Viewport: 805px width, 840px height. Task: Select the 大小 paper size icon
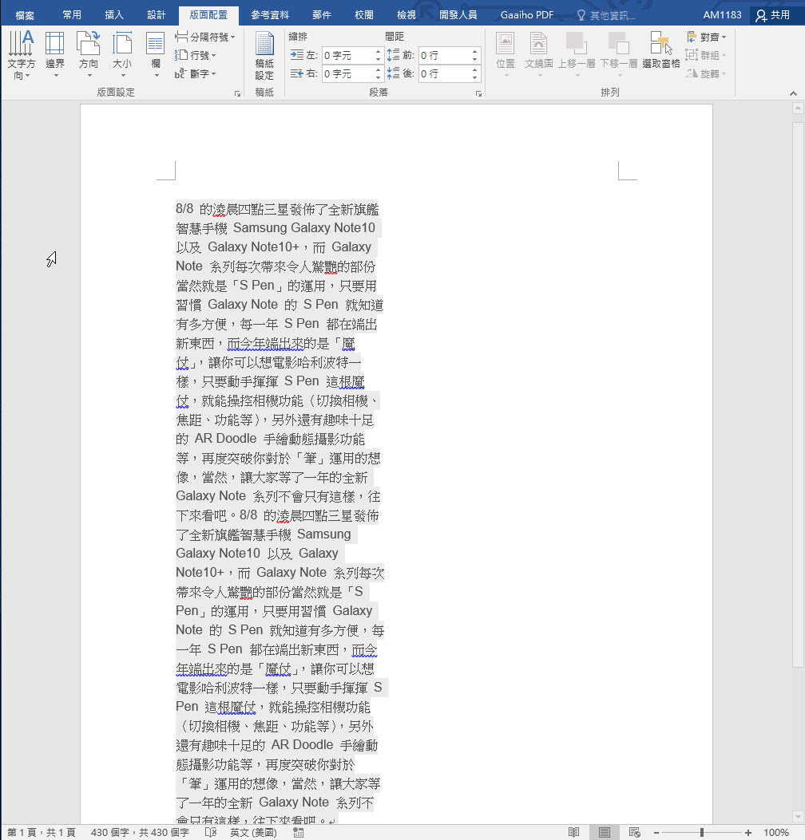tap(121, 49)
